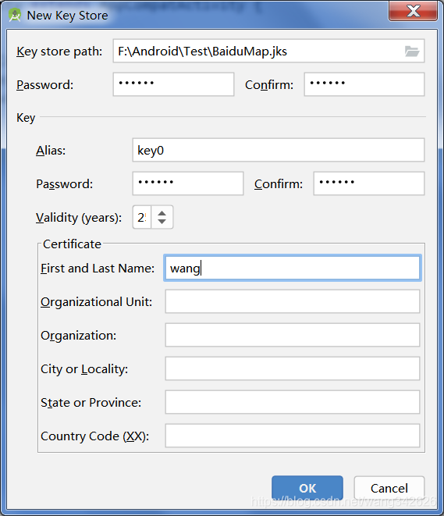Select the State or Province field
The image size is (444, 516).
(x=293, y=402)
